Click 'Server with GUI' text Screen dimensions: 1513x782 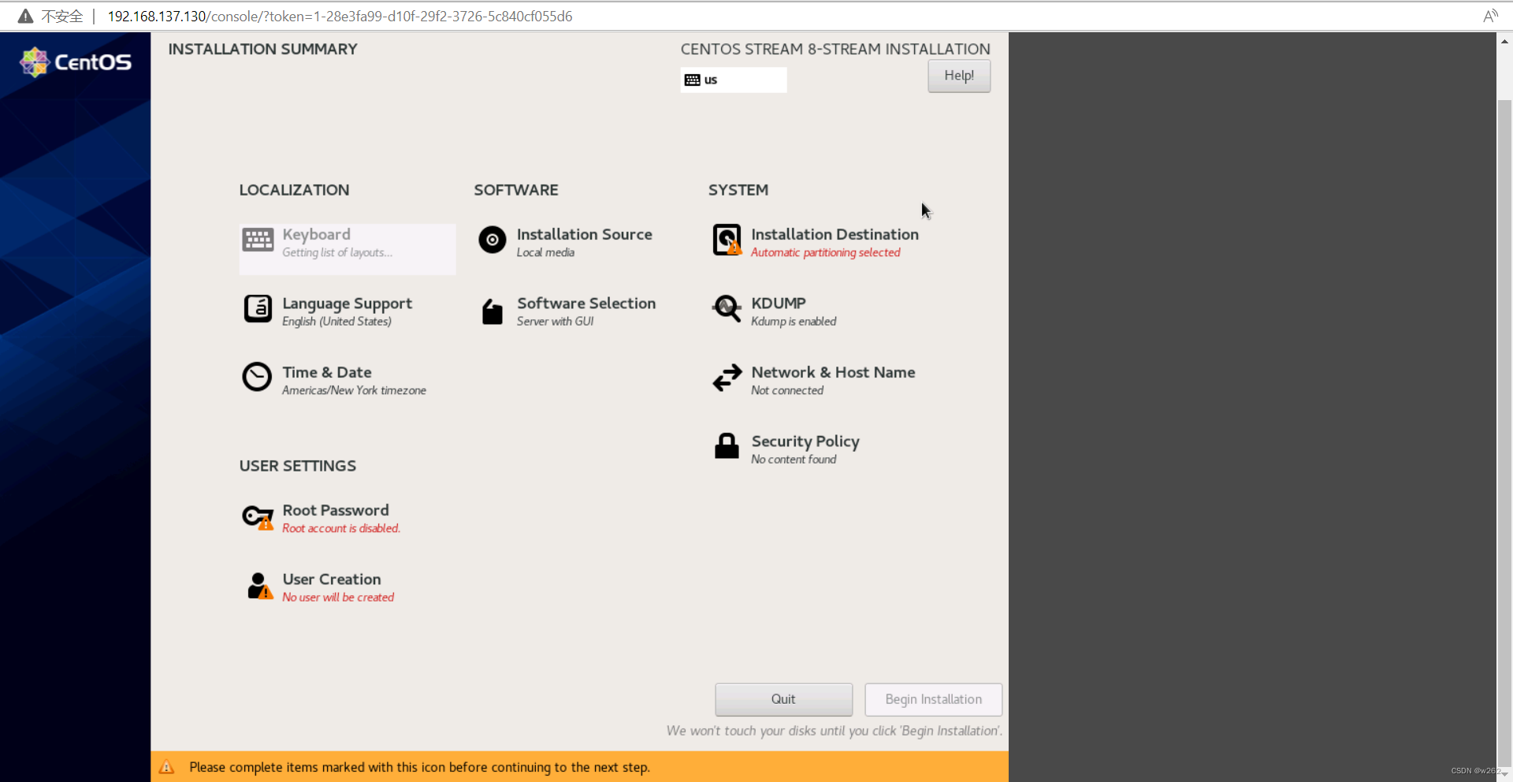(555, 322)
